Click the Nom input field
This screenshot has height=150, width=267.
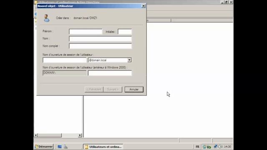(100, 39)
